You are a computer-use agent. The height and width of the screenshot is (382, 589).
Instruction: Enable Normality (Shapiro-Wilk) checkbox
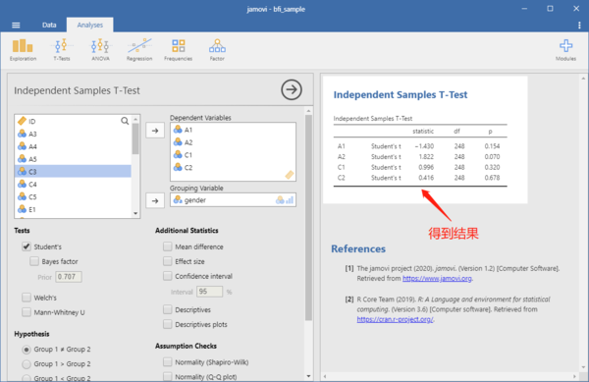168,362
